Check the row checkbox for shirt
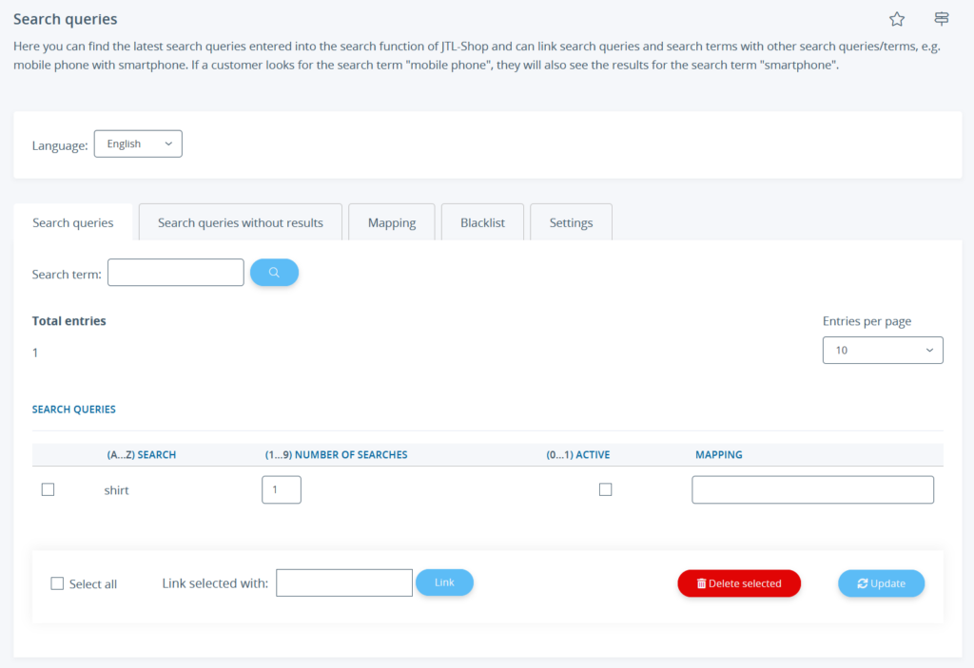The image size is (974, 668). 49,489
